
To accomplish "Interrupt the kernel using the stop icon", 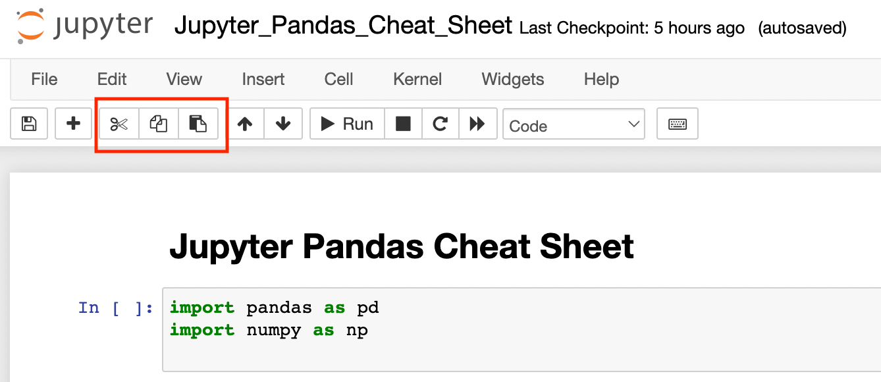I will [402, 123].
